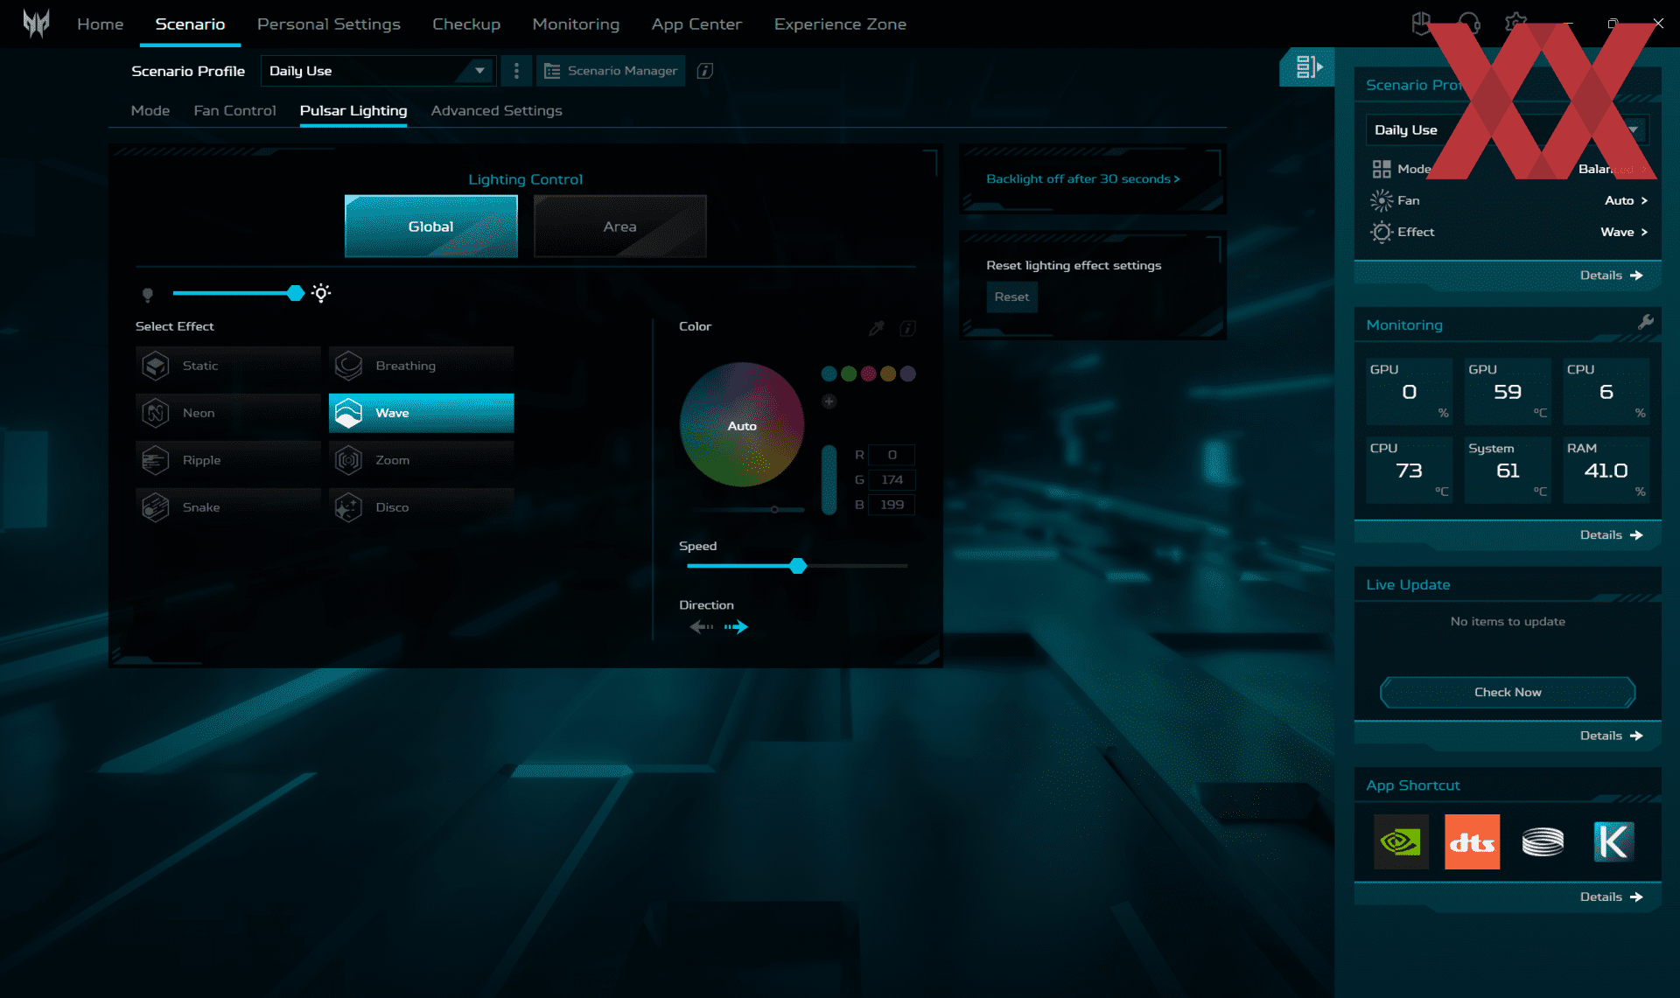Open the Monitoring wrench settings icon

pos(1646,322)
